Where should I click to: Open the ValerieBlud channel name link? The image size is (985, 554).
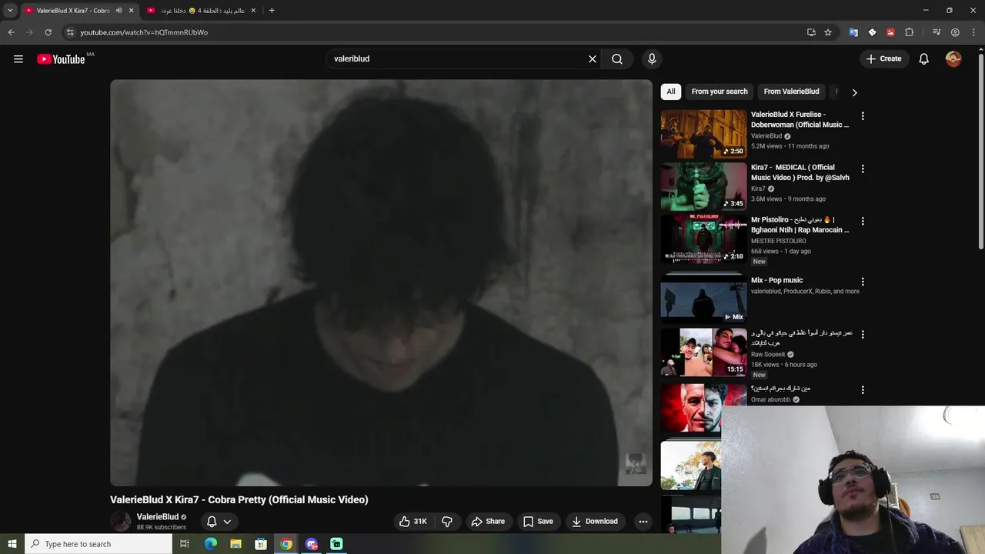[157, 517]
